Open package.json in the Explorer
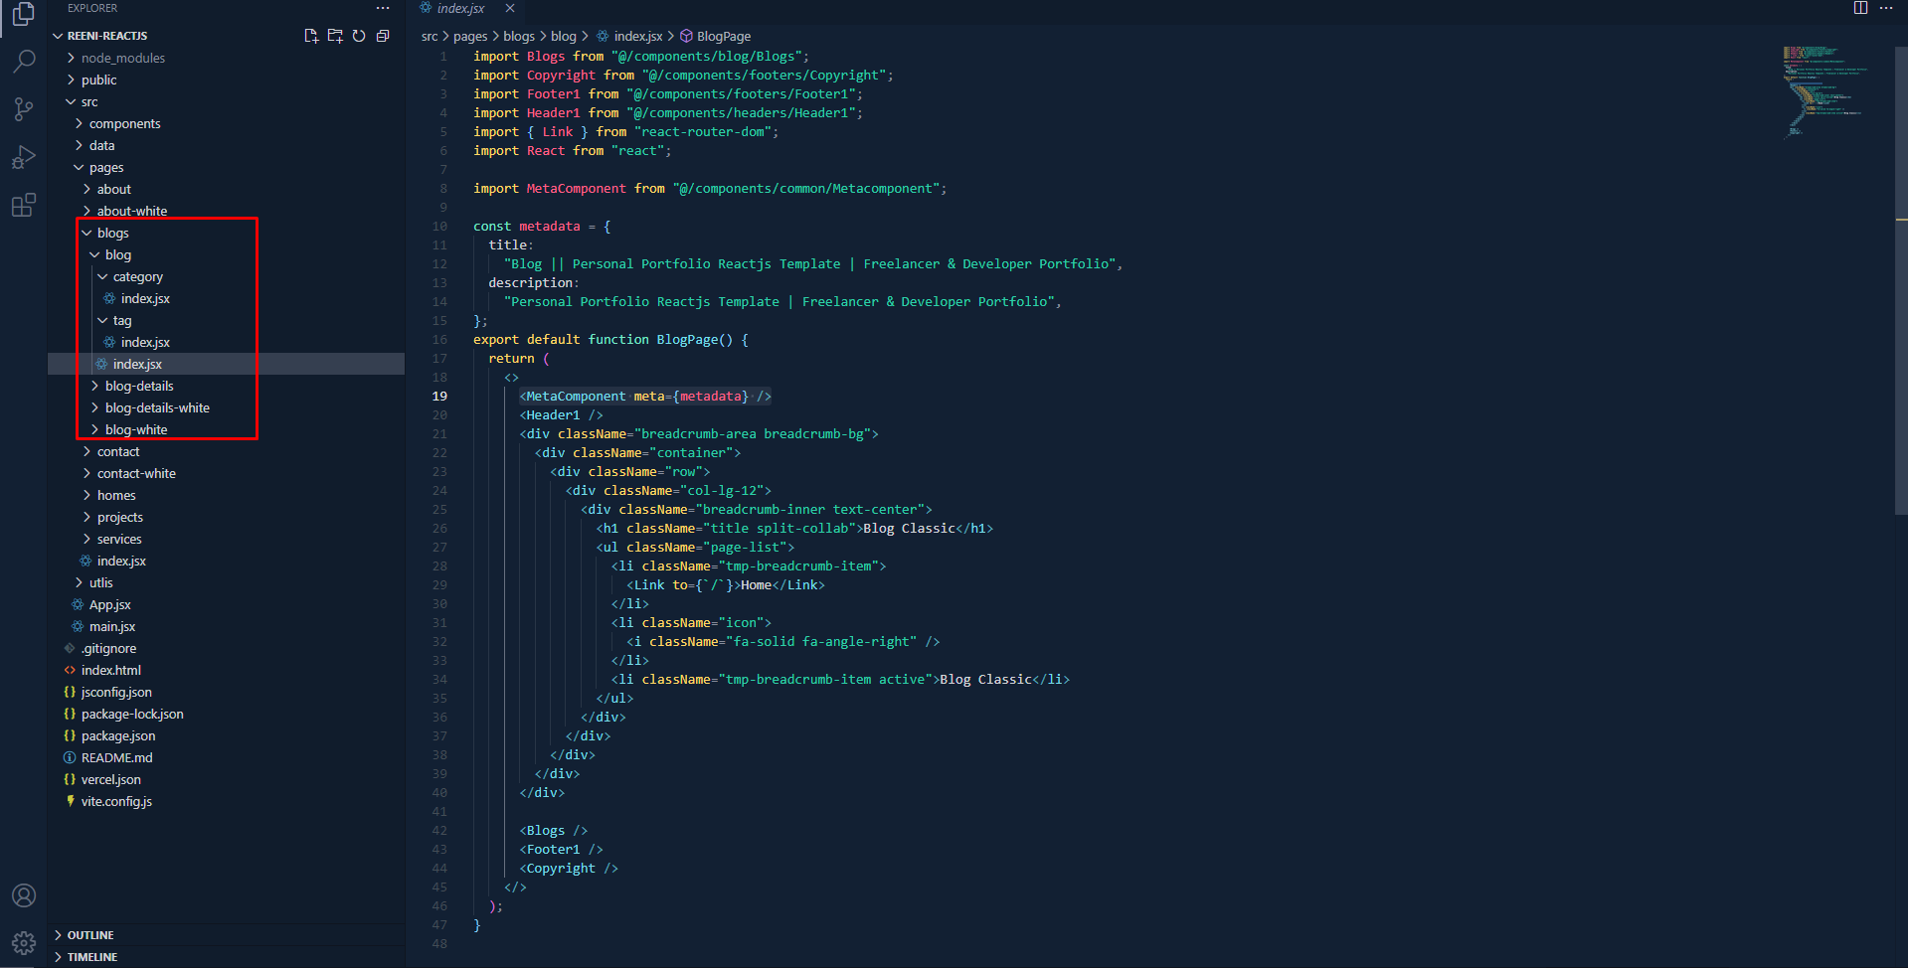Image resolution: width=1908 pixels, height=968 pixels. point(118,736)
